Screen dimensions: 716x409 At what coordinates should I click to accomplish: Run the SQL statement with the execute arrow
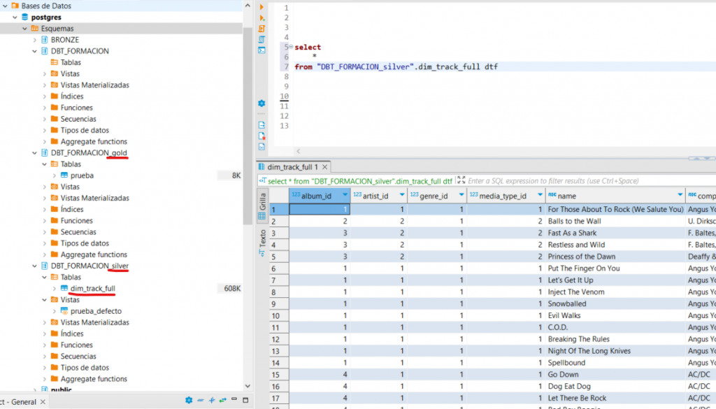262,6
